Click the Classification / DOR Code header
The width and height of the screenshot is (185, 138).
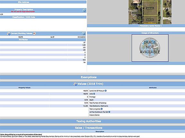[x=23, y=17]
